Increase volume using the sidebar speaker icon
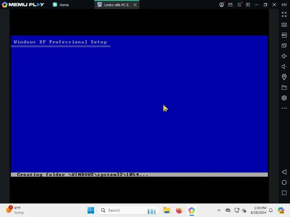Viewport: 290px width, 217px height. click(x=284, y=56)
